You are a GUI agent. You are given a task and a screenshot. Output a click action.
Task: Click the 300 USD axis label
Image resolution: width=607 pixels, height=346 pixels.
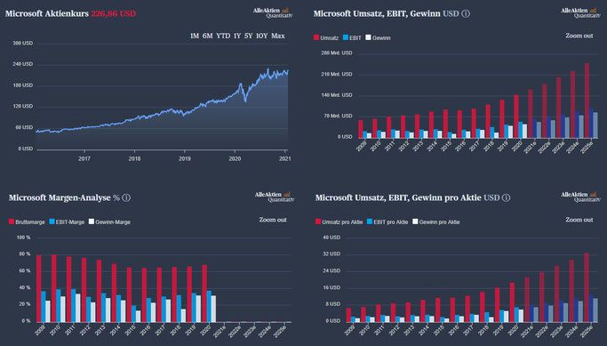pos(23,43)
